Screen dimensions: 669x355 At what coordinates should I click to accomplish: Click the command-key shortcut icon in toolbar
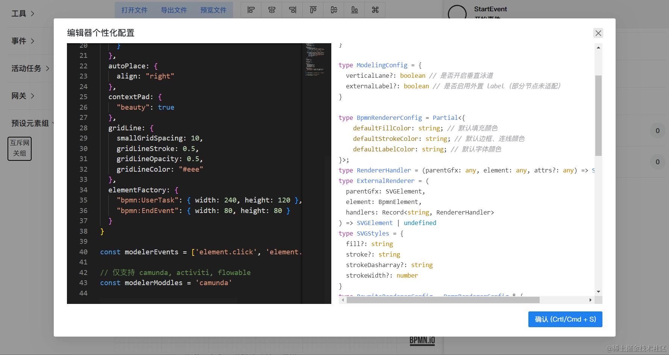coord(375,10)
